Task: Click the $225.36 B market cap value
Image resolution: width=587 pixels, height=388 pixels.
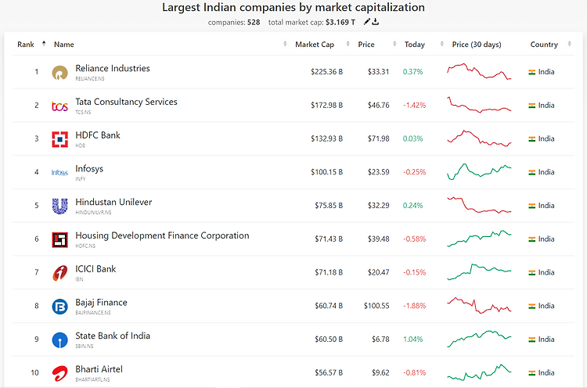Action: 326,72
